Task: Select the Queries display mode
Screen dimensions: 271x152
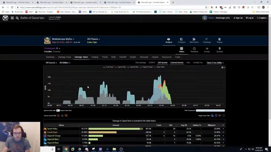Action: (x=219, y=50)
